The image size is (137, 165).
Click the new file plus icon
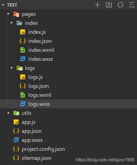[x=97, y=5]
